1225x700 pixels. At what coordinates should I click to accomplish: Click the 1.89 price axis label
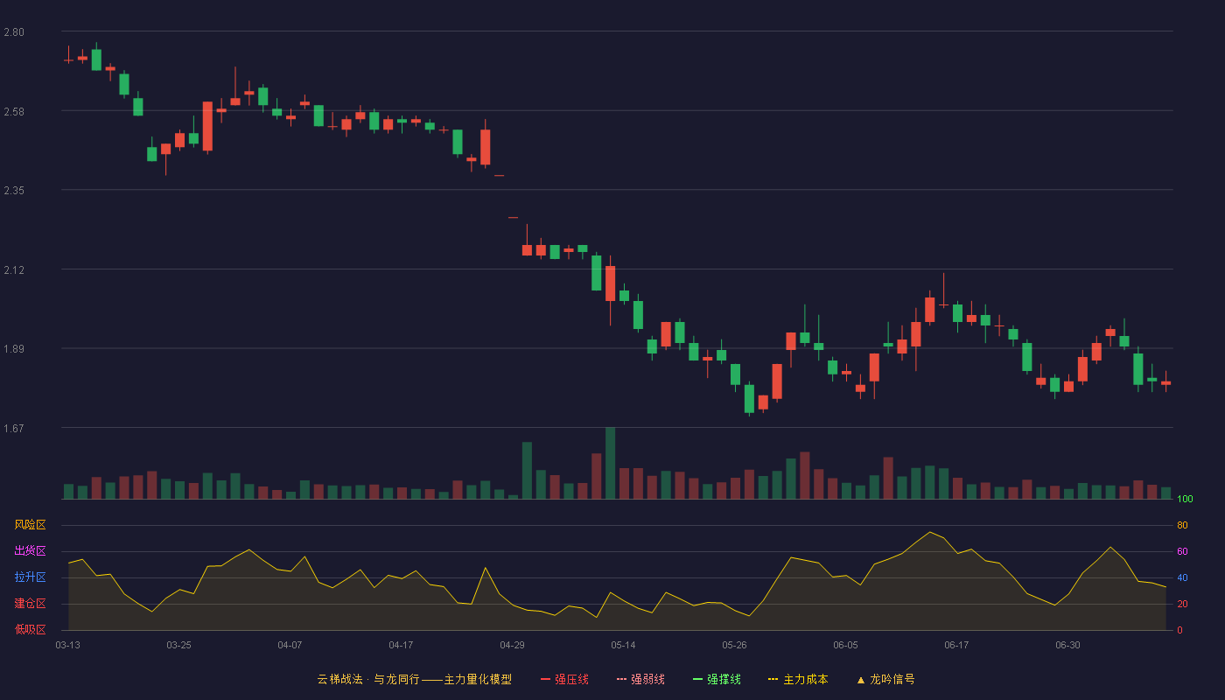[x=14, y=349]
